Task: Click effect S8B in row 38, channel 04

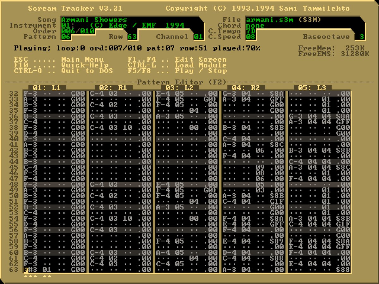Action: (277, 127)
